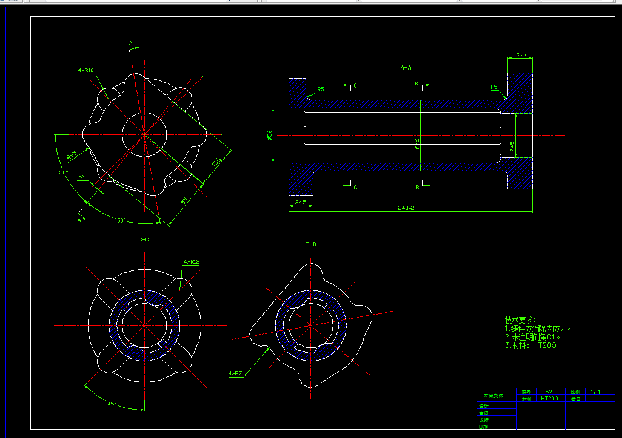Select note 1 铸件应消除内应力
The height and width of the screenshot is (438, 622).
pos(538,328)
